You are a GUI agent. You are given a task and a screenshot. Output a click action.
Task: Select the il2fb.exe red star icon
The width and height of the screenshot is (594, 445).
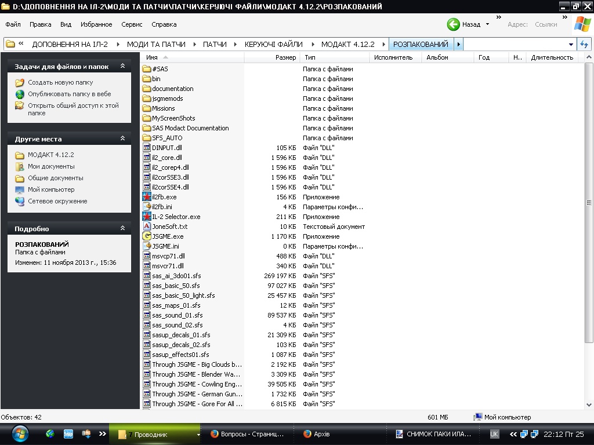[147, 197]
